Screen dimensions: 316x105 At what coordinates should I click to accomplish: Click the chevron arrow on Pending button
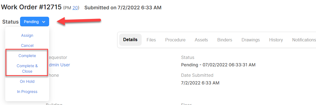click(x=44, y=22)
